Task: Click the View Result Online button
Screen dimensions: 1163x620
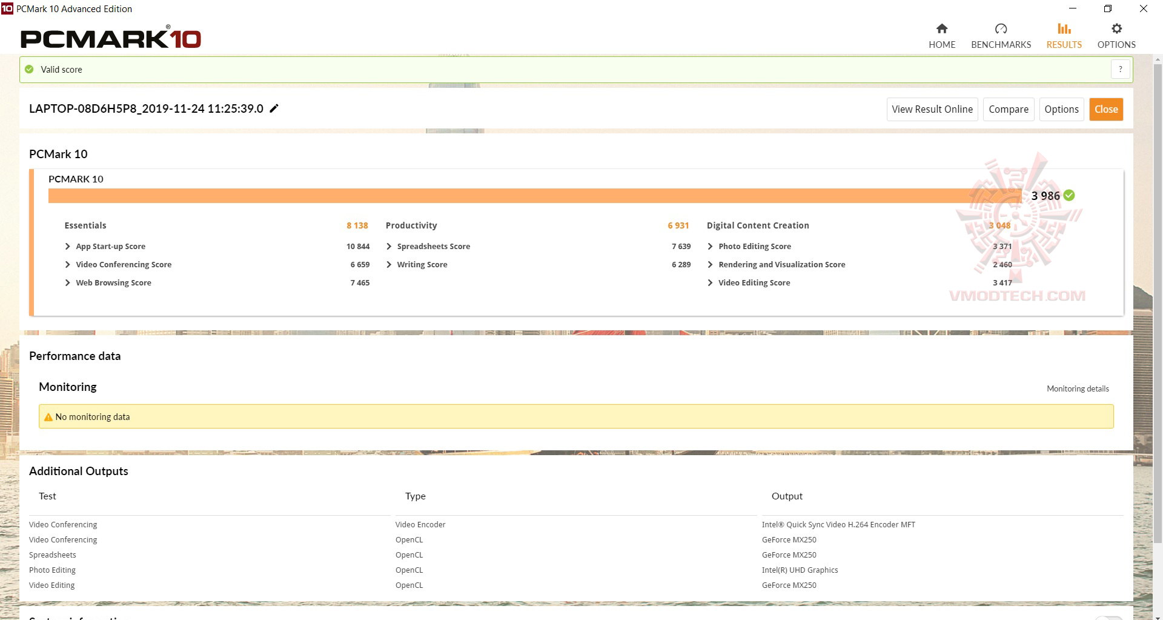Action: 932,109
